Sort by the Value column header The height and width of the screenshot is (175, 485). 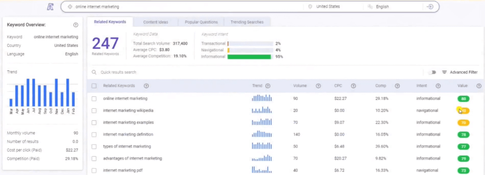pyautogui.click(x=462, y=86)
